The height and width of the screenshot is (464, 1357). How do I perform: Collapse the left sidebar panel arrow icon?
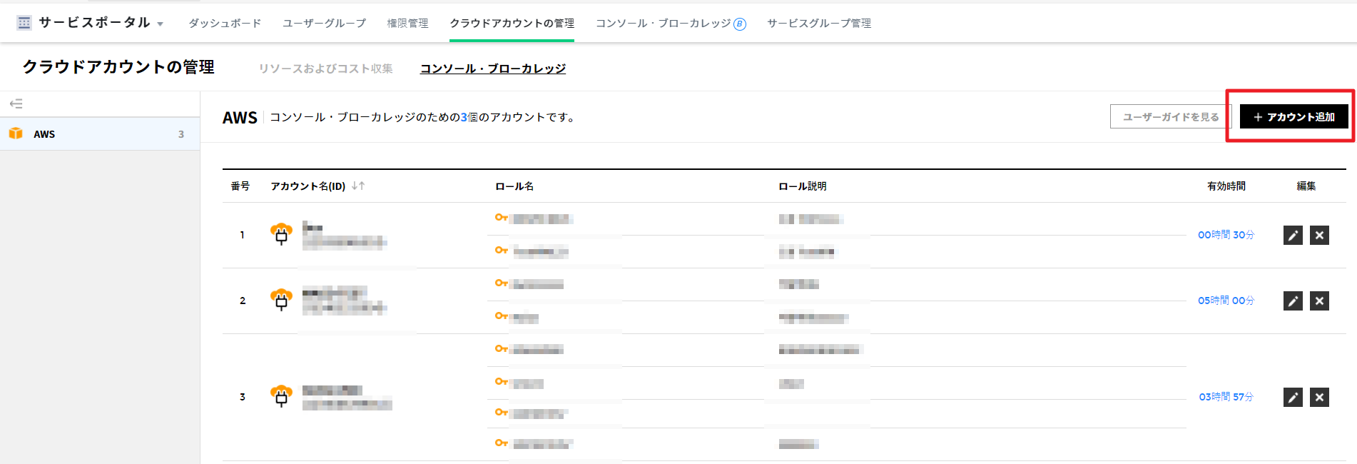tap(16, 104)
